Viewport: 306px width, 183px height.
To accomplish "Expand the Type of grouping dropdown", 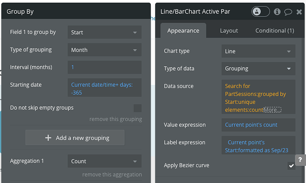I will pyautogui.click(x=105, y=50).
